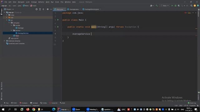Collapse the service package
The width and height of the screenshot is (200, 112).
12,30
